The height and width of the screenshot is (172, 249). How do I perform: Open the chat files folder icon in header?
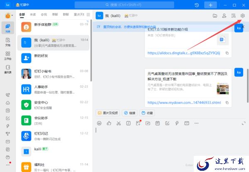(215, 16)
